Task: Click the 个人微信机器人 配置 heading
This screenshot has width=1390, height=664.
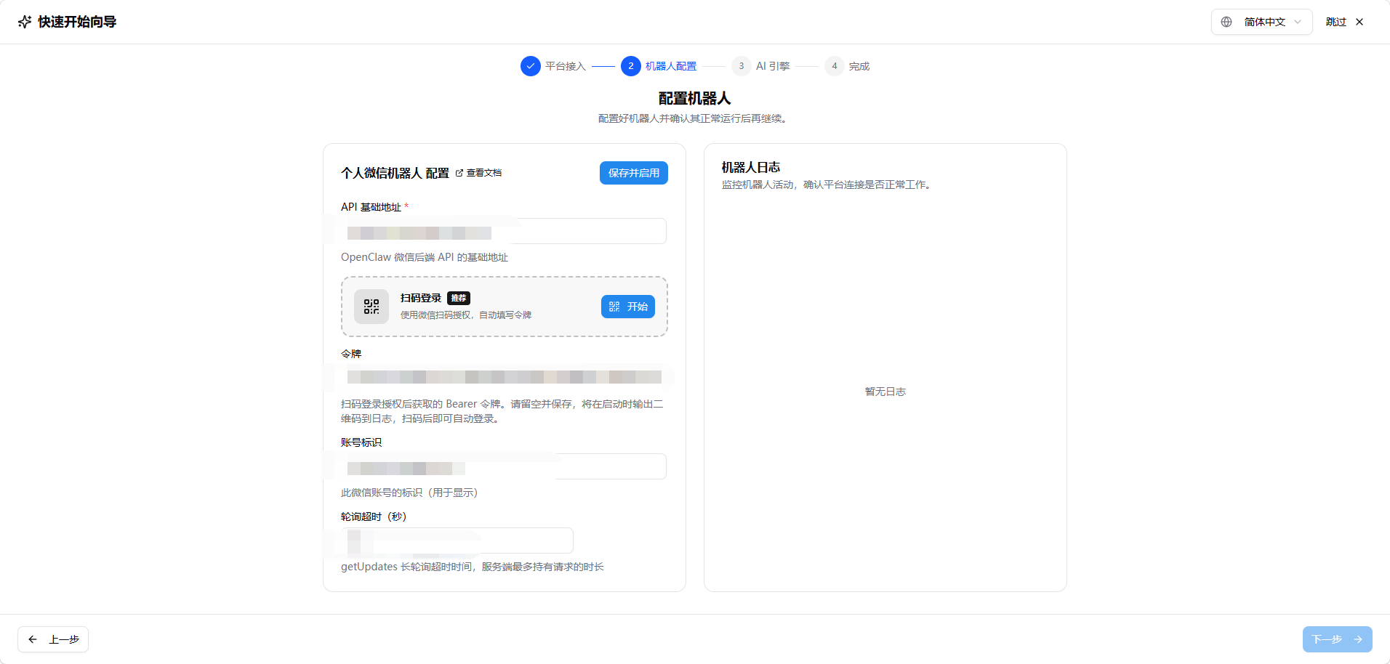Action: (x=395, y=173)
